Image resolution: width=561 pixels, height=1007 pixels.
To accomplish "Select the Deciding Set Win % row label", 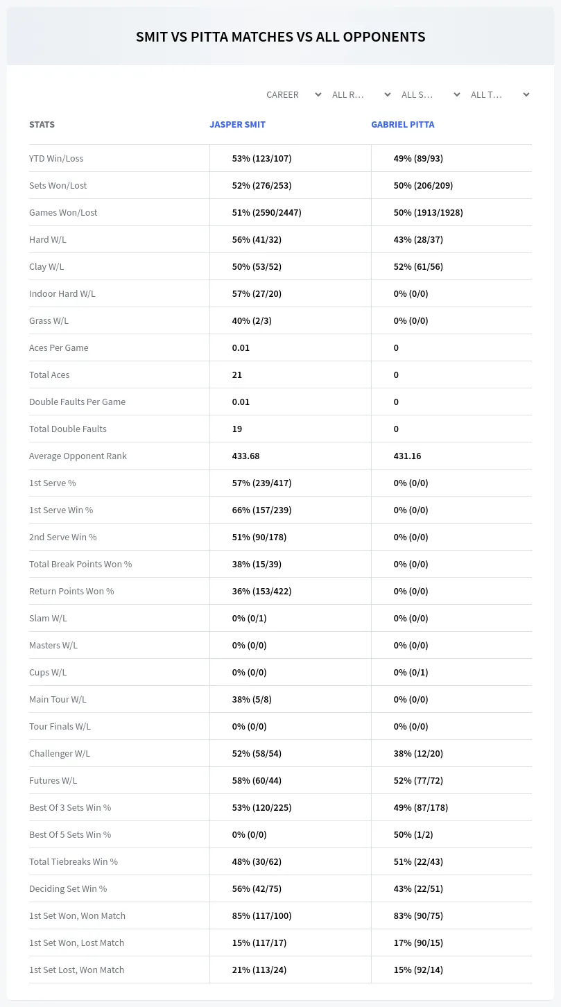I will pos(68,888).
